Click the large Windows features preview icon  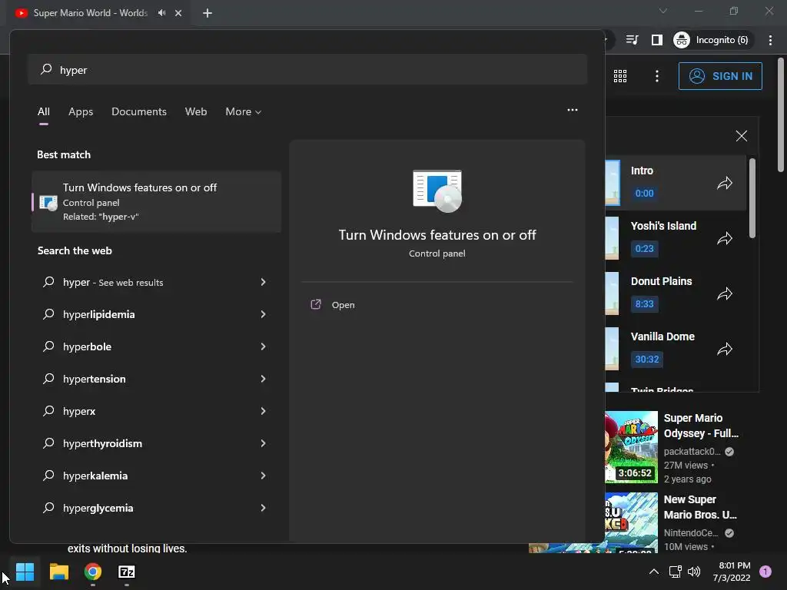(x=437, y=191)
